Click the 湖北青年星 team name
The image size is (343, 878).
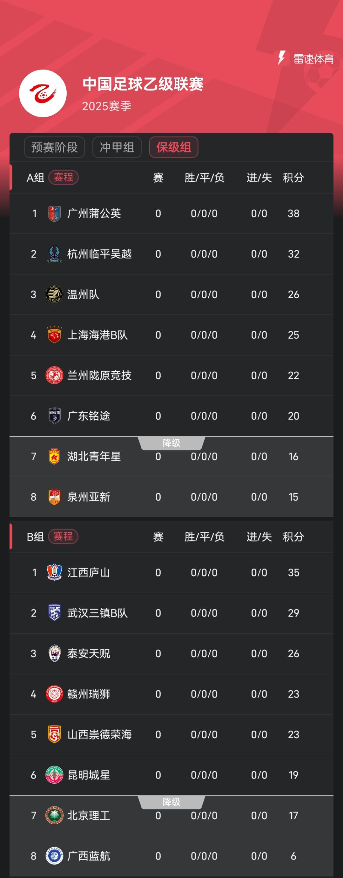pos(94,456)
